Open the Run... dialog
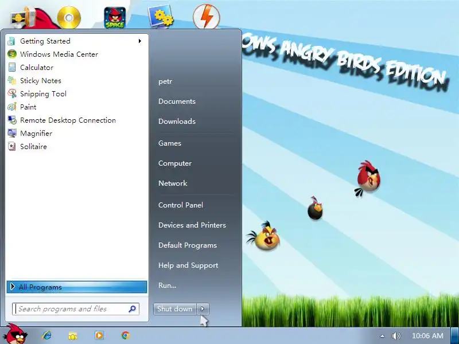This screenshot has width=459, height=344. pyautogui.click(x=167, y=285)
